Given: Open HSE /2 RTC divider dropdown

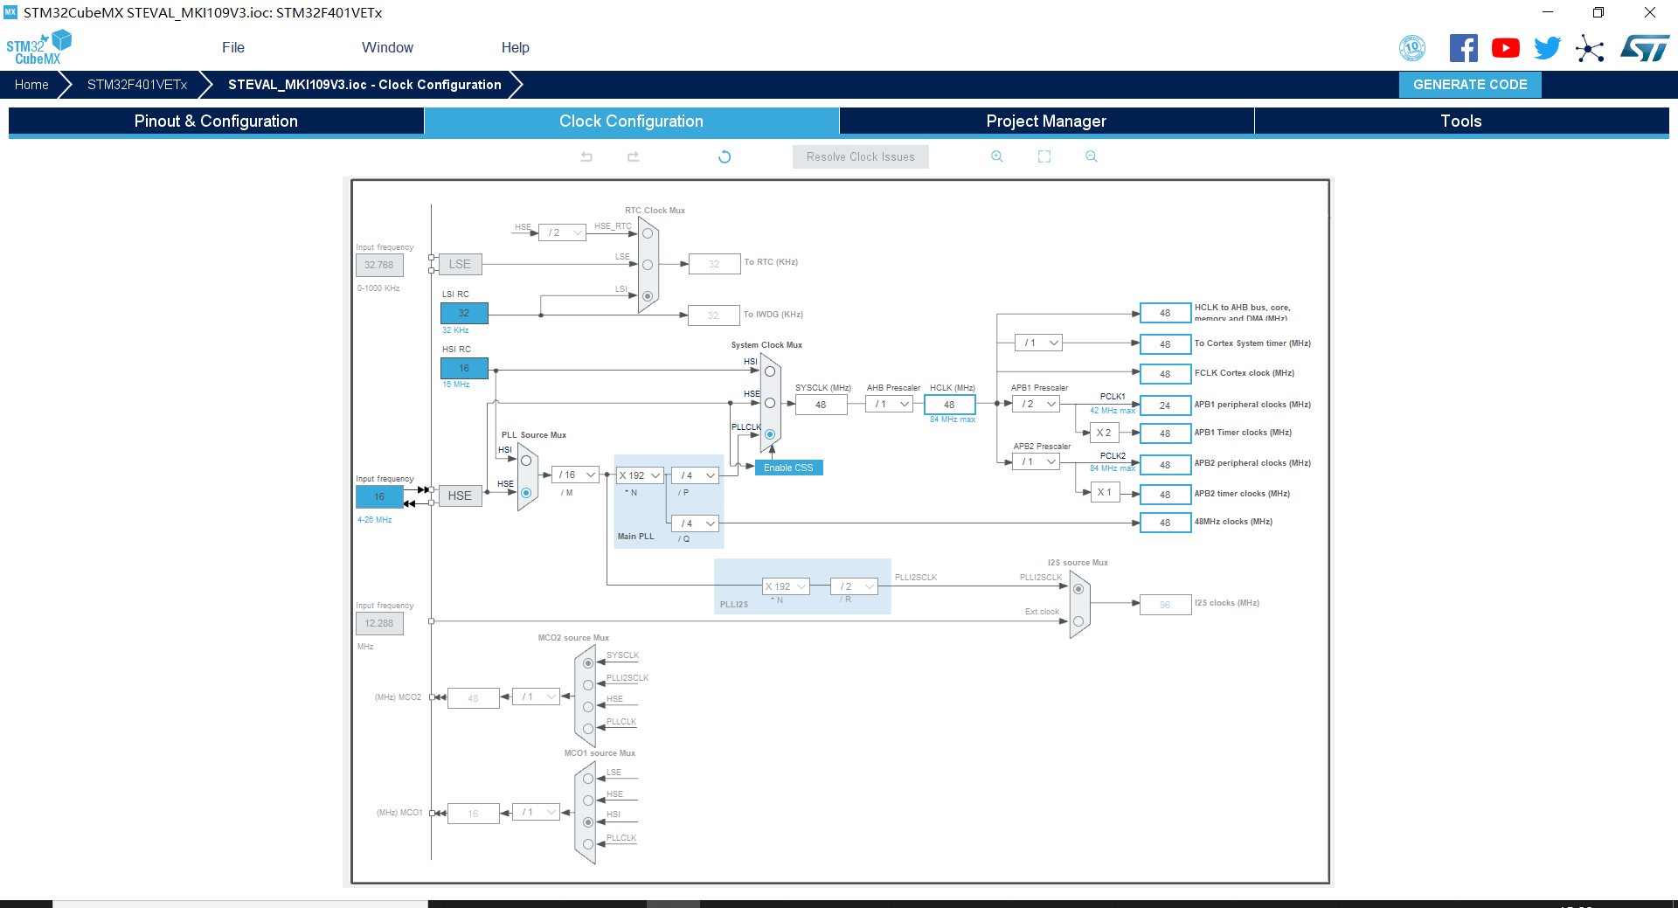Looking at the screenshot, I should pyautogui.click(x=562, y=232).
